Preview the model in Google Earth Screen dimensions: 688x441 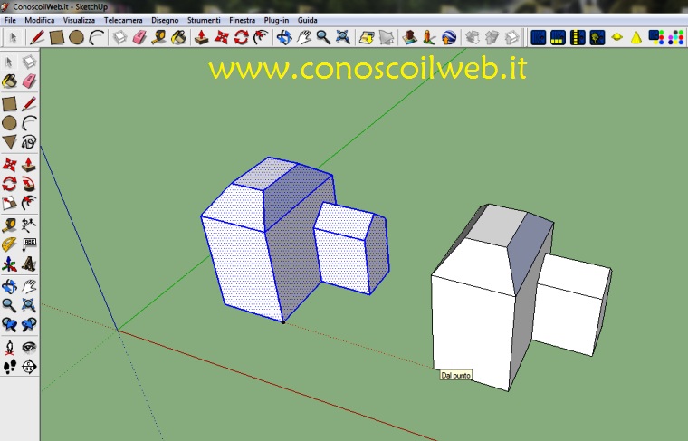click(448, 38)
